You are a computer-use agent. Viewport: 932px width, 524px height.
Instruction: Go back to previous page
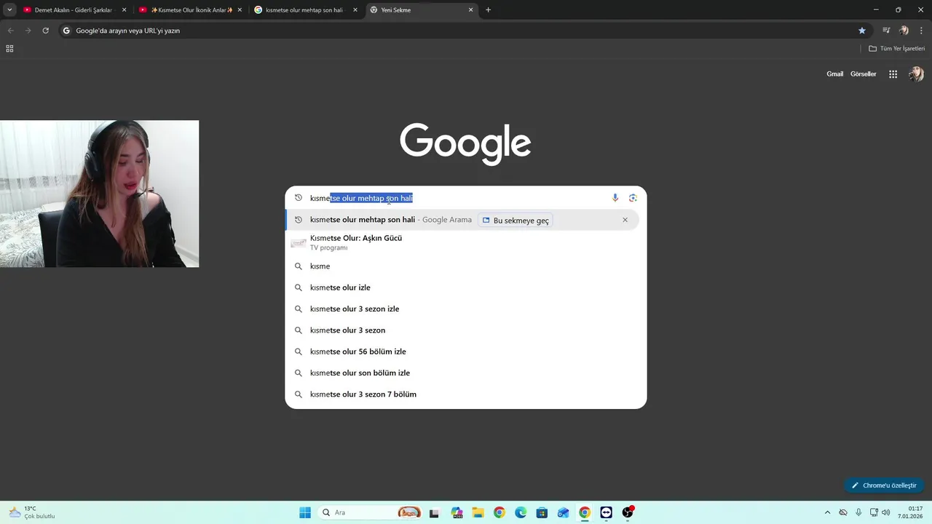point(10,31)
